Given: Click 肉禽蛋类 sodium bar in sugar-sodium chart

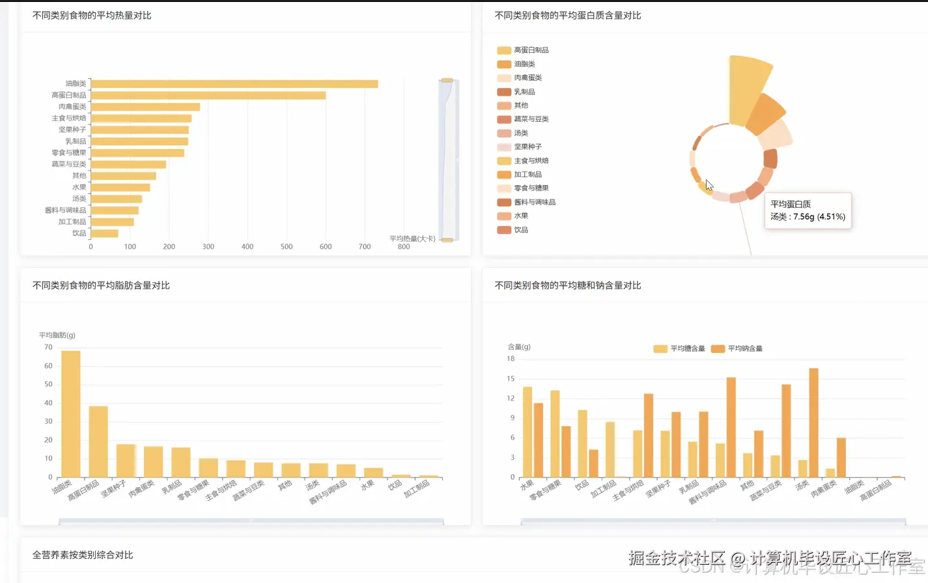Looking at the screenshot, I should tap(841, 458).
